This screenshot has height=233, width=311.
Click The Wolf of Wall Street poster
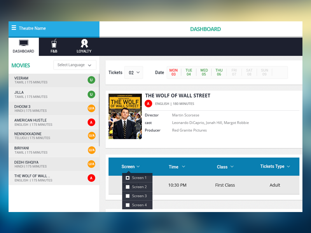click(x=125, y=116)
